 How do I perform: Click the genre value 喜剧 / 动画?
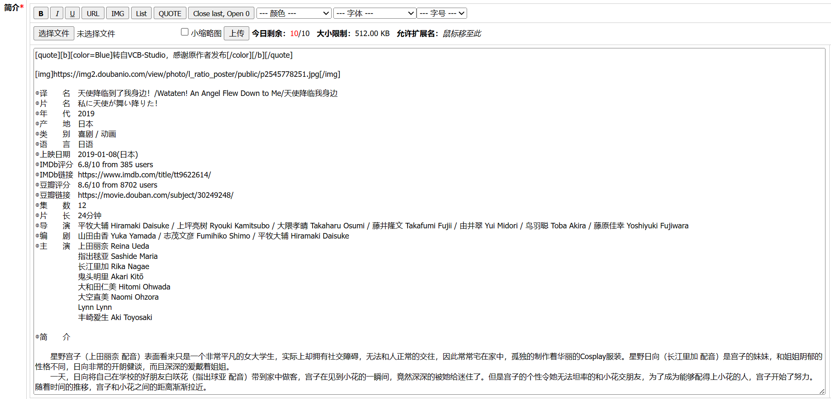(x=97, y=134)
